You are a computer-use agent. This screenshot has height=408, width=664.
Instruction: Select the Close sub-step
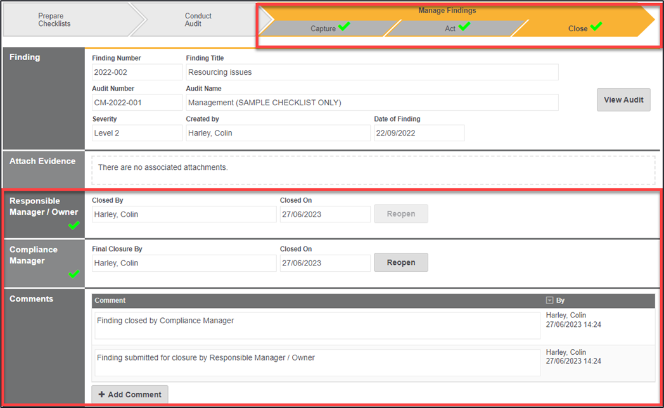(x=577, y=29)
